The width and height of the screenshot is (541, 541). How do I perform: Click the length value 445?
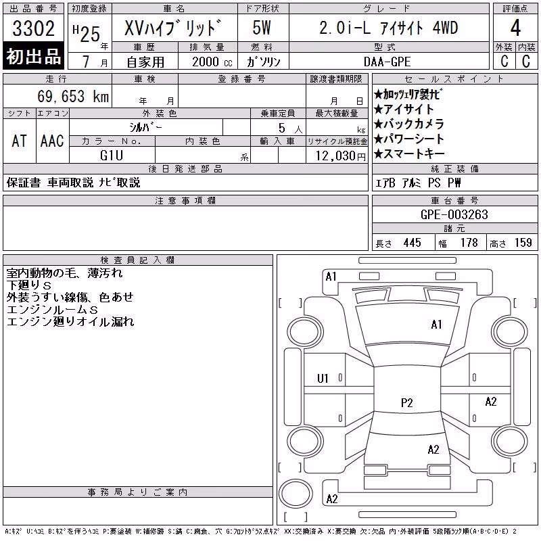coord(412,243)
